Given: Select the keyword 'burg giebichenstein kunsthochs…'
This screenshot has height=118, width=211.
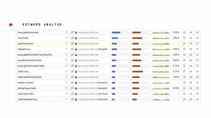Looking at the screenshot, I should (x=36, y=55).
